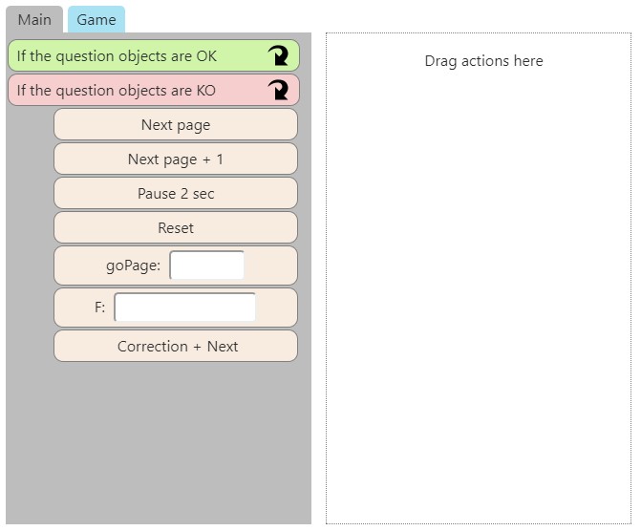Image resolution: width=641 pixels, height=531 pixels.
Task: Focus the goPage number input field
Action: tap(206, 265)
